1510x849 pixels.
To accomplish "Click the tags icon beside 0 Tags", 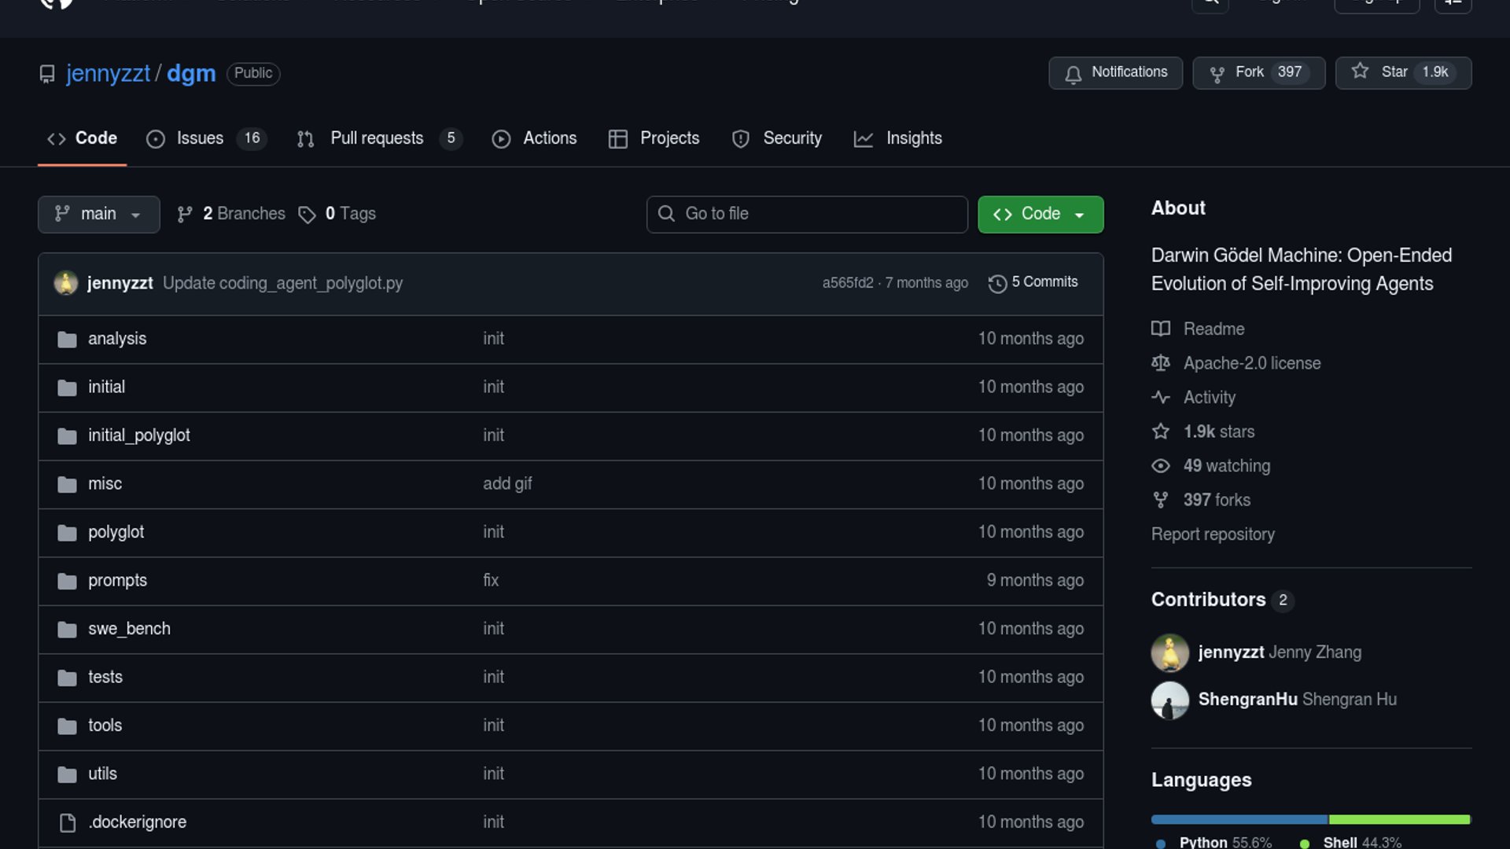I will point(307,215).
